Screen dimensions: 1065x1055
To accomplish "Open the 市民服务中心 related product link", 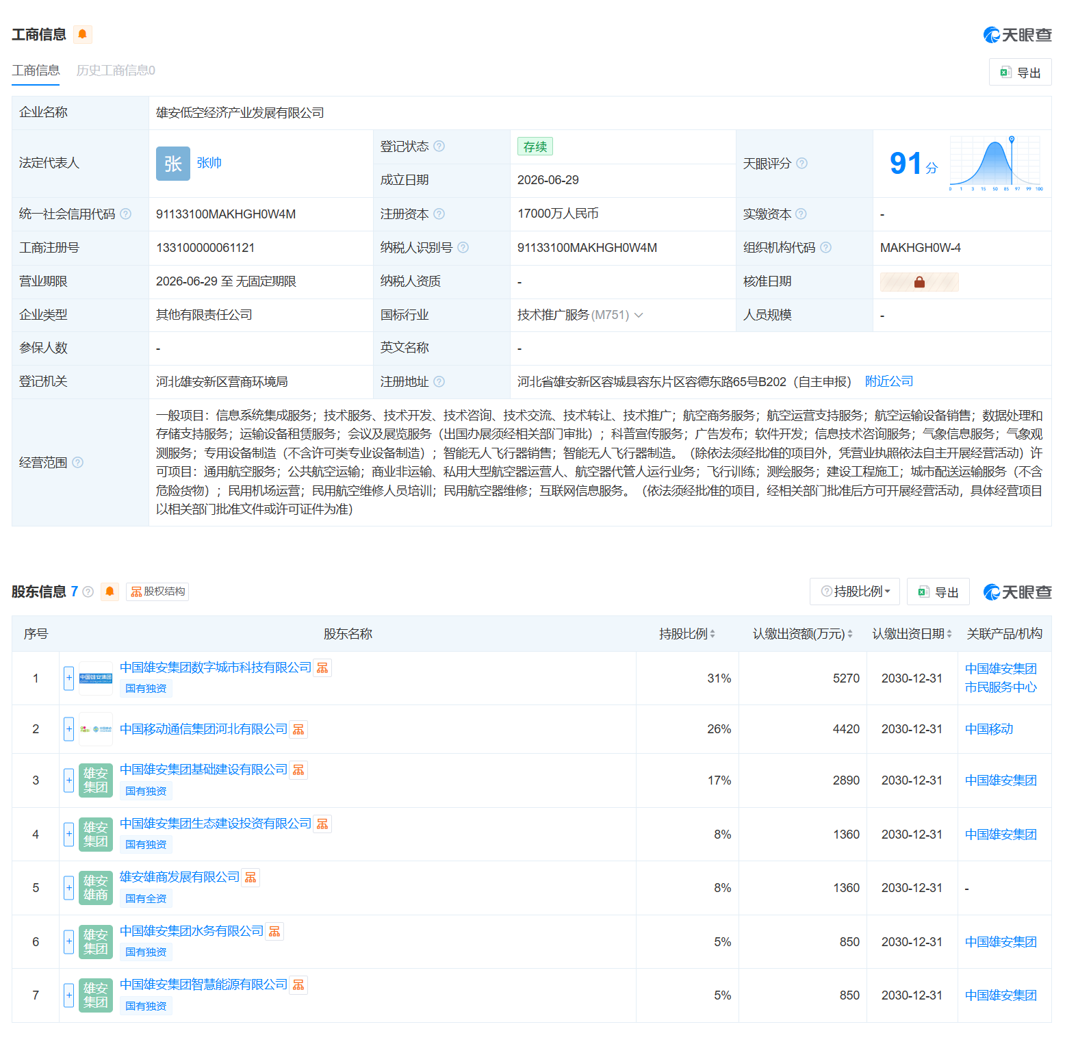I will point(1001,687).
